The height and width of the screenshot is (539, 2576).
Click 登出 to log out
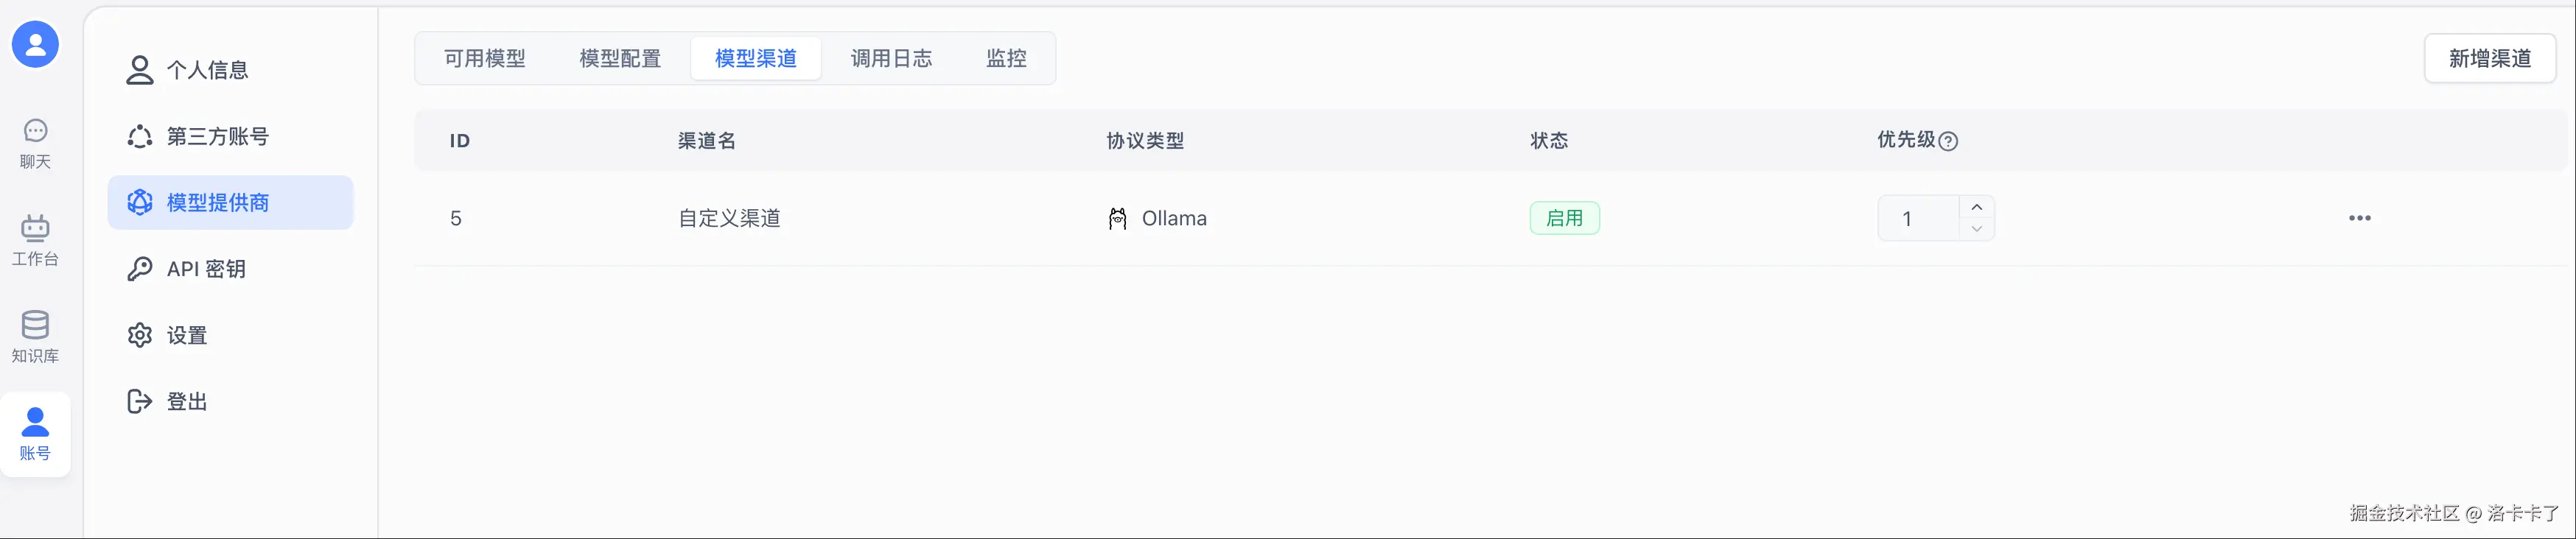point(187,401)
